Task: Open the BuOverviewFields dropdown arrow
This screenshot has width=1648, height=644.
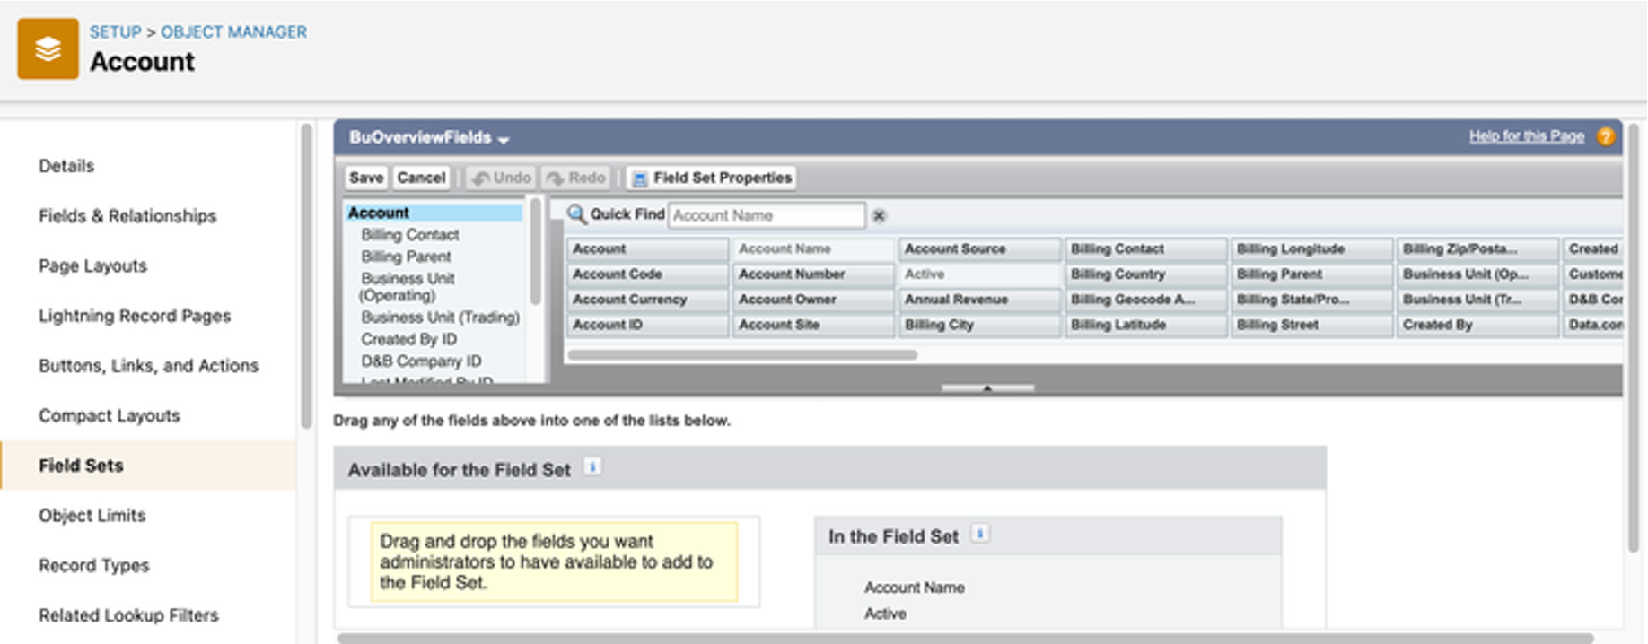Action: (504, 140)
